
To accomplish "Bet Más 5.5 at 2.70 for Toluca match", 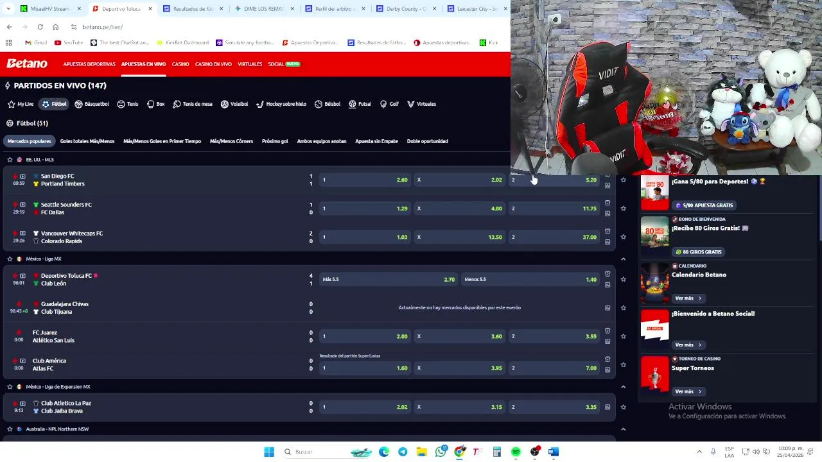I will click(x=388, y=279).
